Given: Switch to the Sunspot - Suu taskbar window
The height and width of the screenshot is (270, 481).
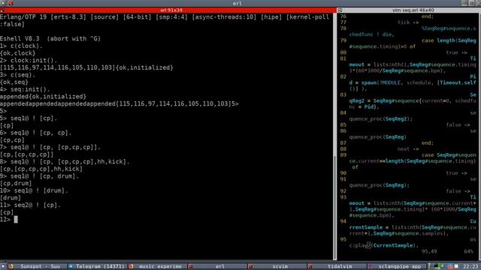Looking at the screenshot, I should [x=37, y=266].
